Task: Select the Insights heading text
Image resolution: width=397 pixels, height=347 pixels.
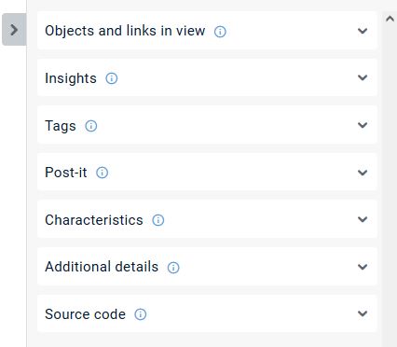Action: (x=71, y=78)
